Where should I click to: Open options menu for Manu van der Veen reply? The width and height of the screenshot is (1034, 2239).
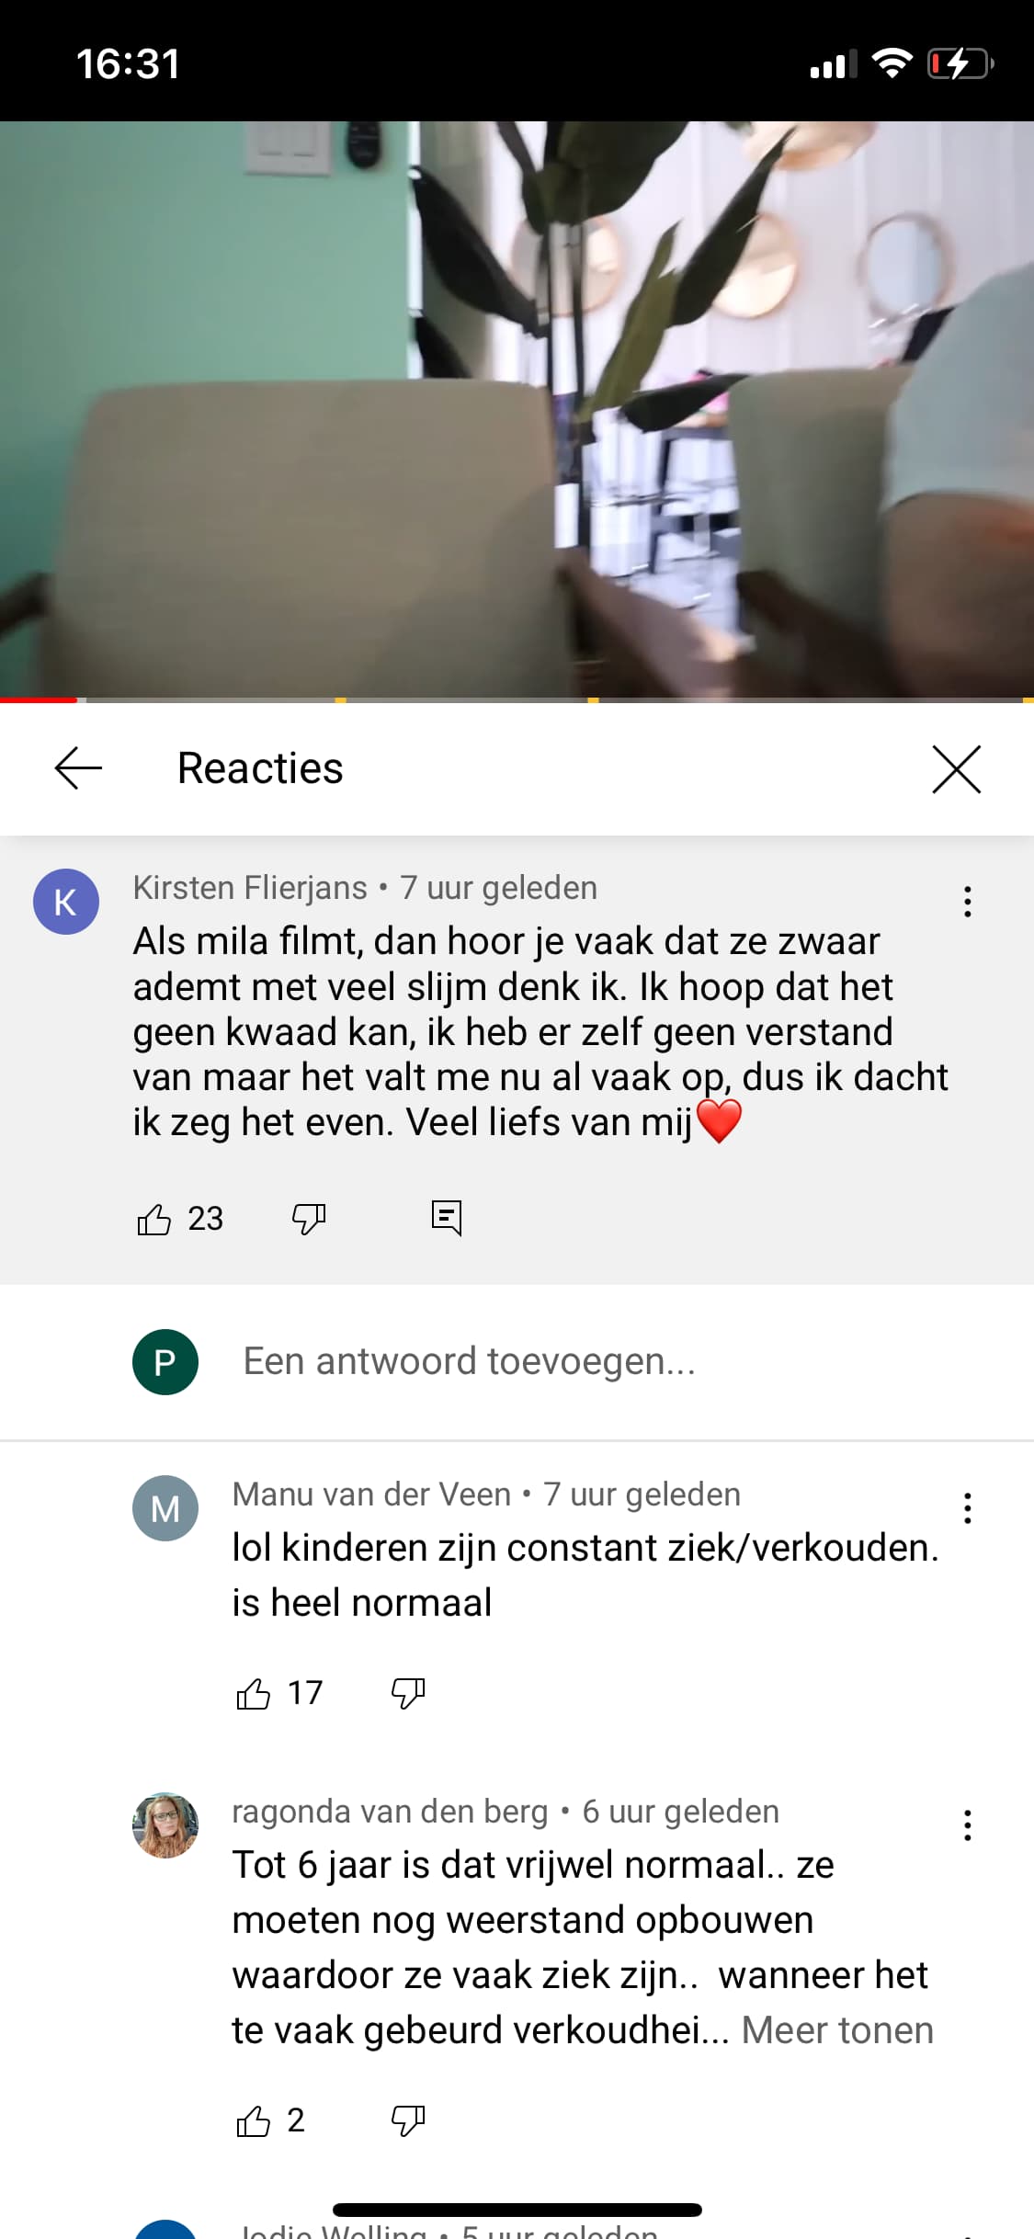967,1508
